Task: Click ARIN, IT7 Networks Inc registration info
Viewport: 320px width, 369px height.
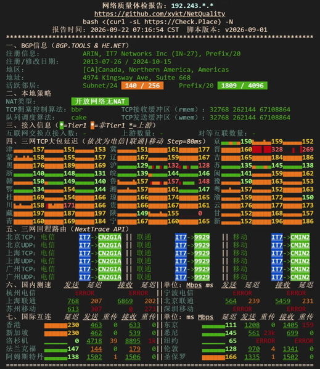Action: click(162, 54)
